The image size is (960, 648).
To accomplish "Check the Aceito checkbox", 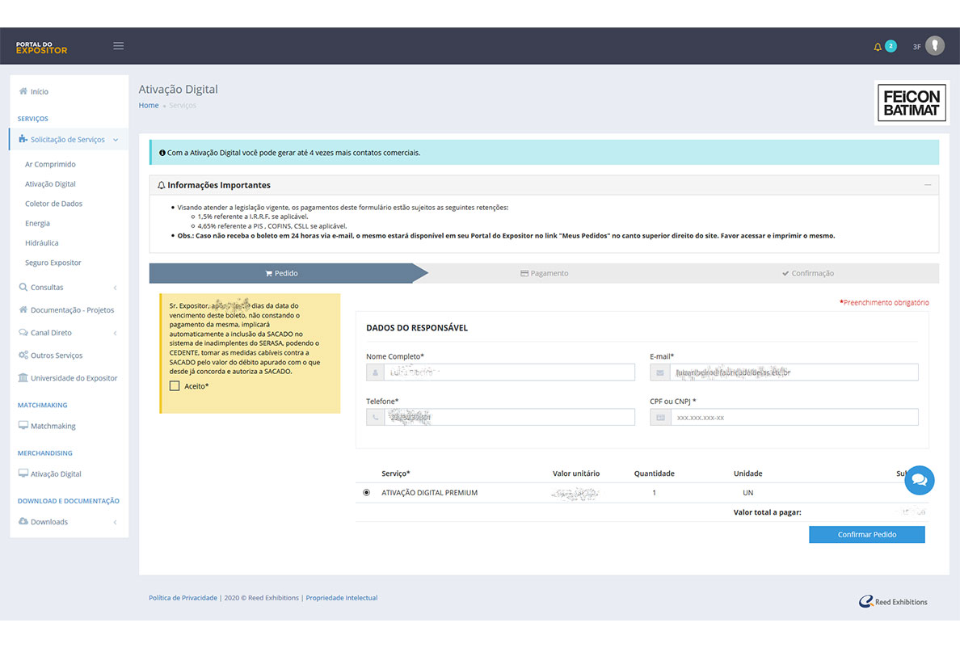I will (175, 386).
